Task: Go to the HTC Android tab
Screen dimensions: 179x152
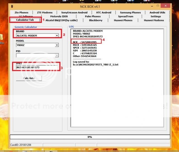Action: [x=103, y=13]
